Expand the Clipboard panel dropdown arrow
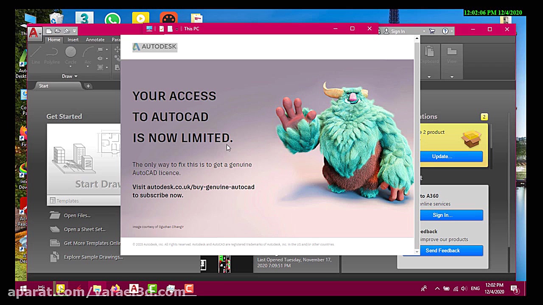543x305 pixels. [429, 77]
